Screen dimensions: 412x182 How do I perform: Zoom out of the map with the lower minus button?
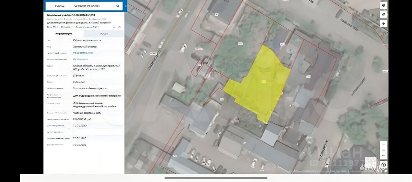(x=383, y=156)
